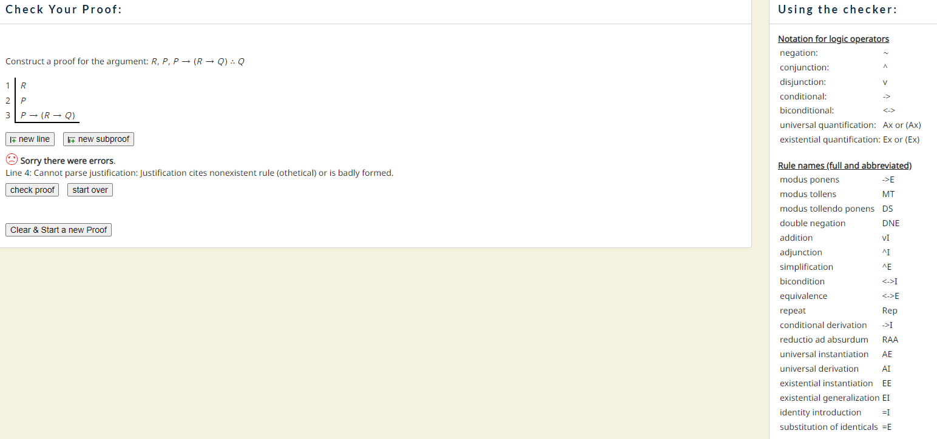
Task: Click the start over button
Action: pos(90,190)
